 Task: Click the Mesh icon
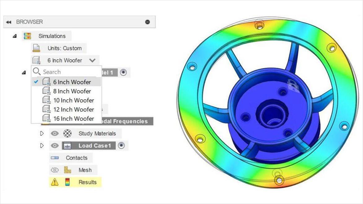pyautogui.click(x=67, y=170)
